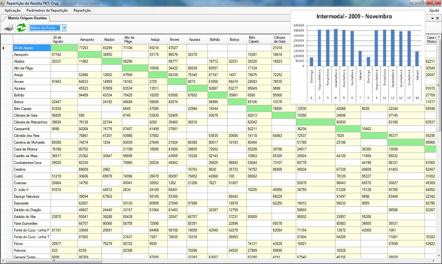The height and width of the screenshot is (264, 442).
Task: Click the row selector arrow beside 24 de Agosto
Action: tap(4, 48)
